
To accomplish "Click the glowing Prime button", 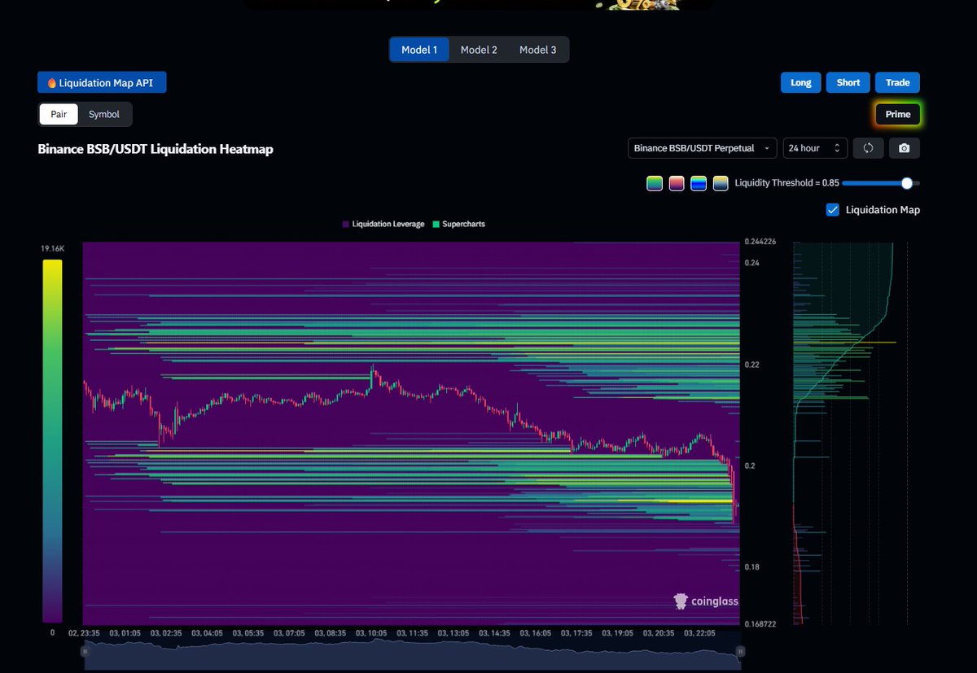I will point(898,114).
